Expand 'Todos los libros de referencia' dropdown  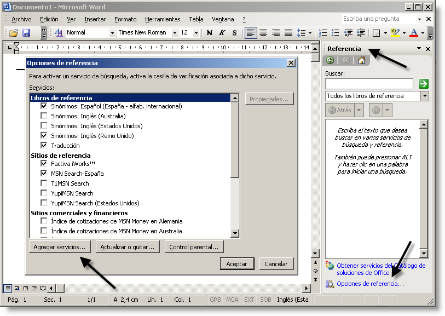click(425, 96)
